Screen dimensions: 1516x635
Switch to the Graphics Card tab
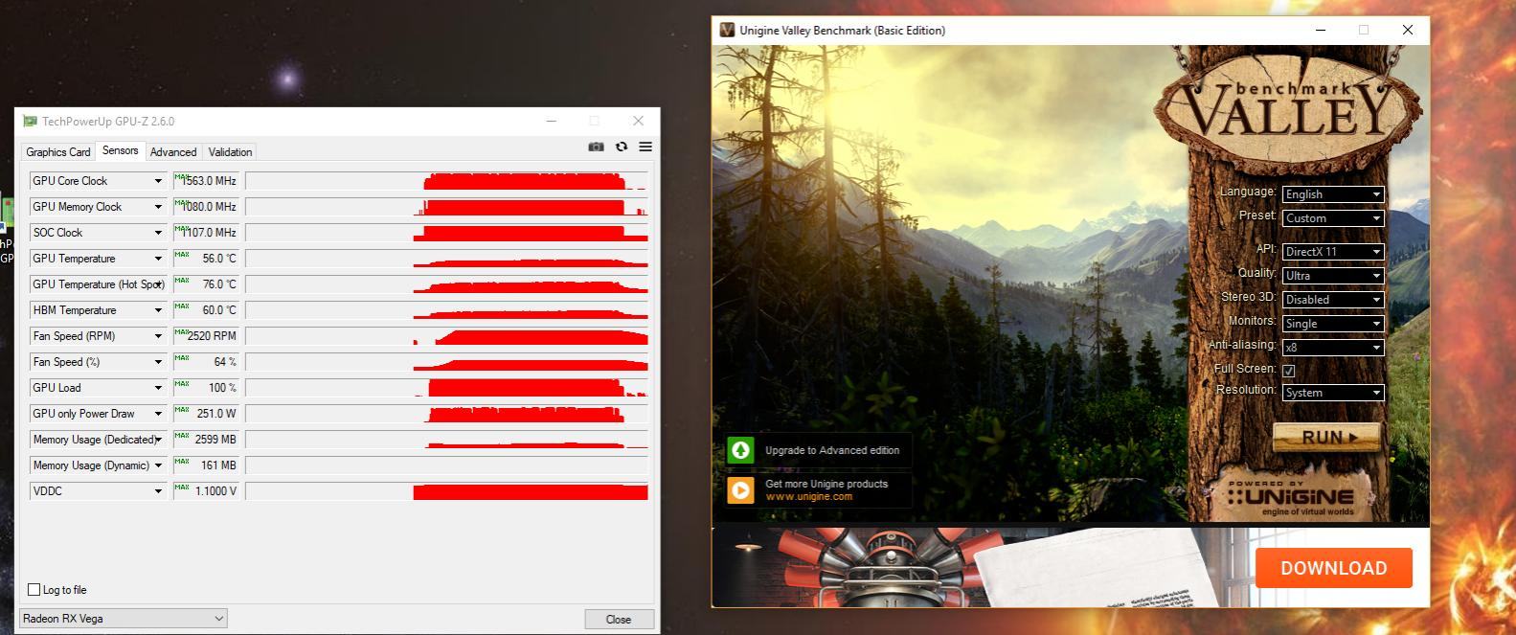(x=58, y=152)
